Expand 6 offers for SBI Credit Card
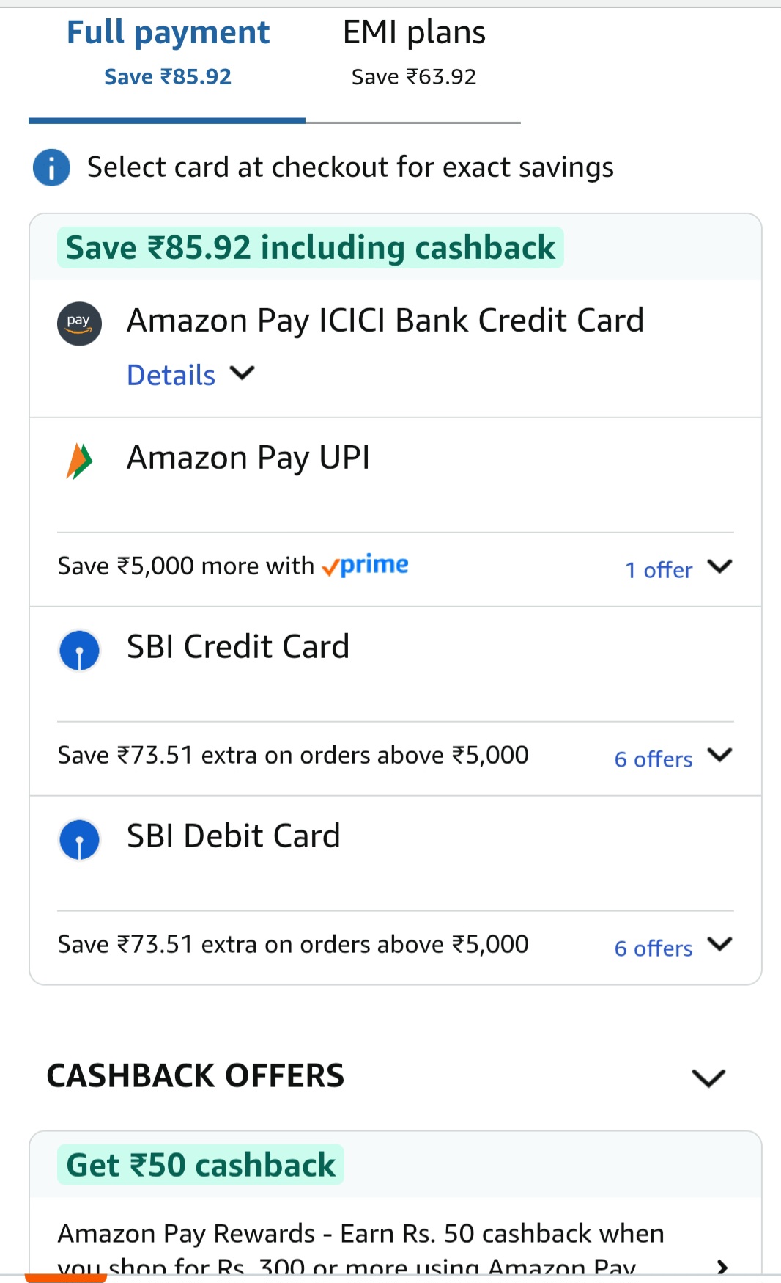The height and width of the screenshot is (1283, 781). tap(673, 758)
